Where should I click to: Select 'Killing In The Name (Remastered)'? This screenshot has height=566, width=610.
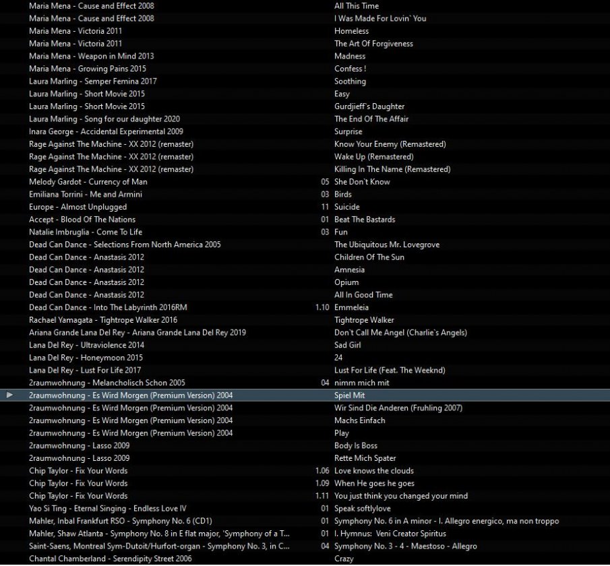click(392, 169)
